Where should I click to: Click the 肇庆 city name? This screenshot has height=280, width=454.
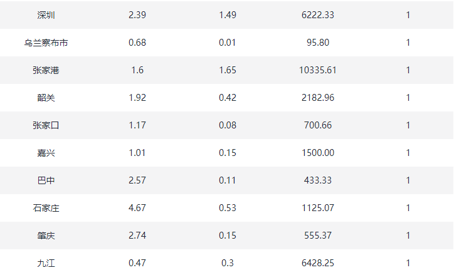46,236
